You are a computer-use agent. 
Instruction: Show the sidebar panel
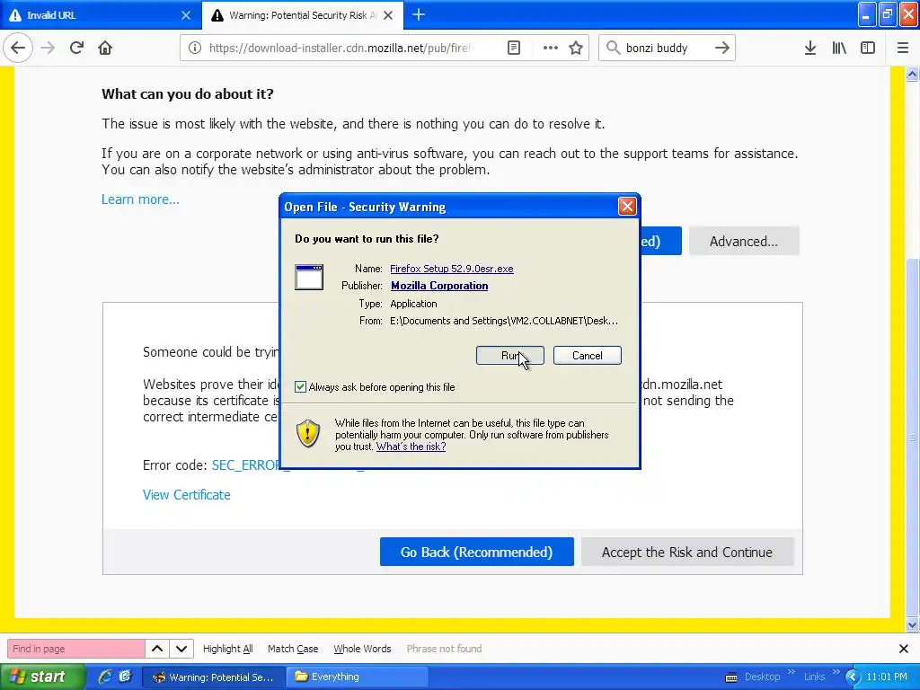[868, 48]
